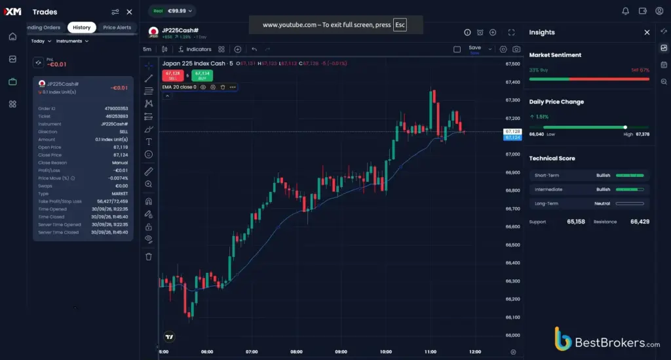Select the XABCD pattern tool

pyautogui.click(x=149, y=104)
